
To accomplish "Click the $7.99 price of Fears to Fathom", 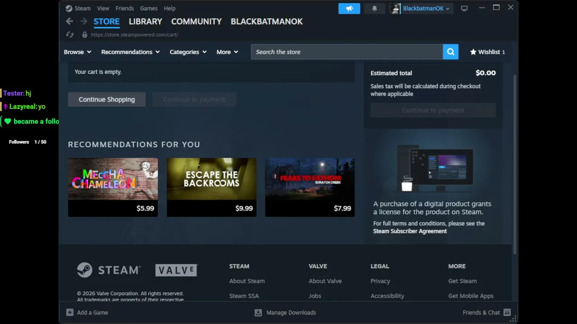I will pyautogui.click(x=342, y=208).
